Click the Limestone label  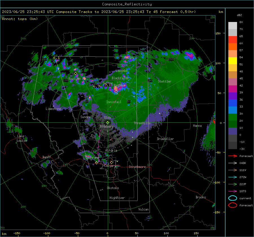53,109
